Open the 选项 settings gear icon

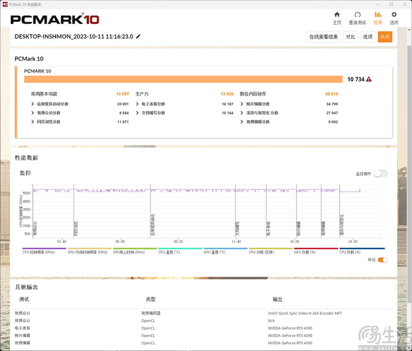click(x=394, y=14)
